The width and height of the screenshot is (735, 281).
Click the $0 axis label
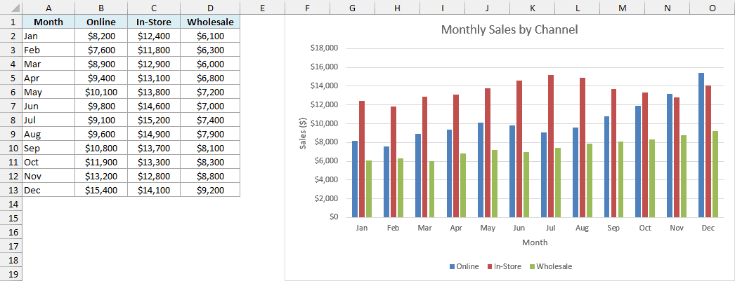(332, 217)
